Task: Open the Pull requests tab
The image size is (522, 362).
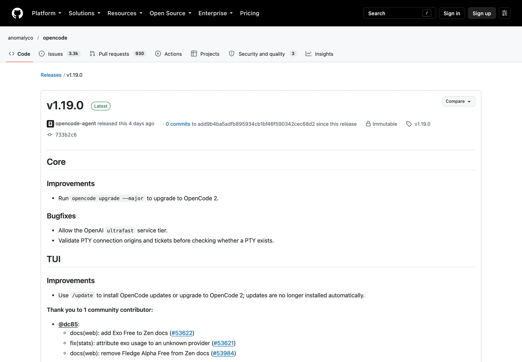Action: 118,54
